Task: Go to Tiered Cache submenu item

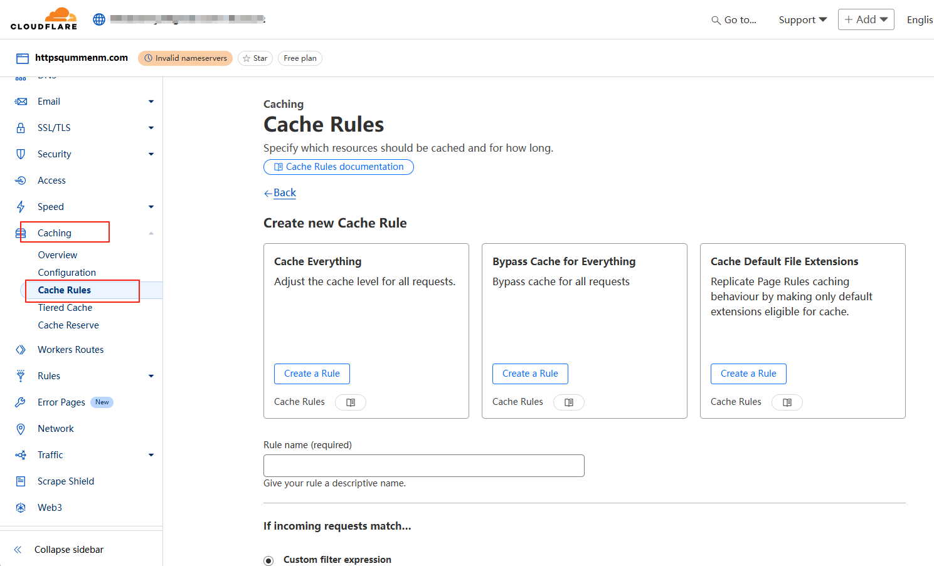Action: tap(65, 308)
